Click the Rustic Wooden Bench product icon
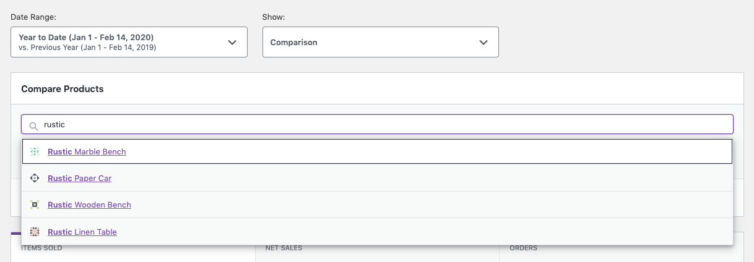754x262 pixels. pos(35,205)
